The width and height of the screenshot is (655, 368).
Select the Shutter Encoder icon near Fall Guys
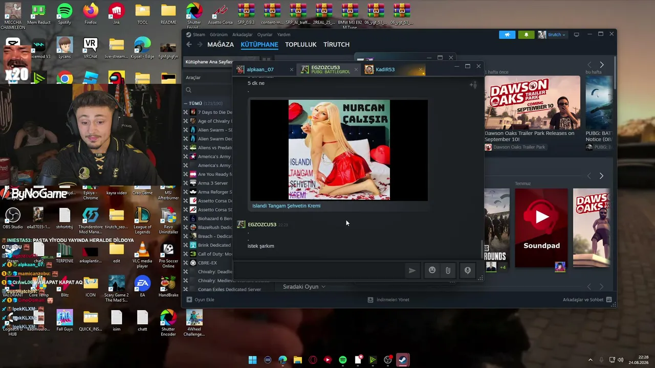click(168, 323)
